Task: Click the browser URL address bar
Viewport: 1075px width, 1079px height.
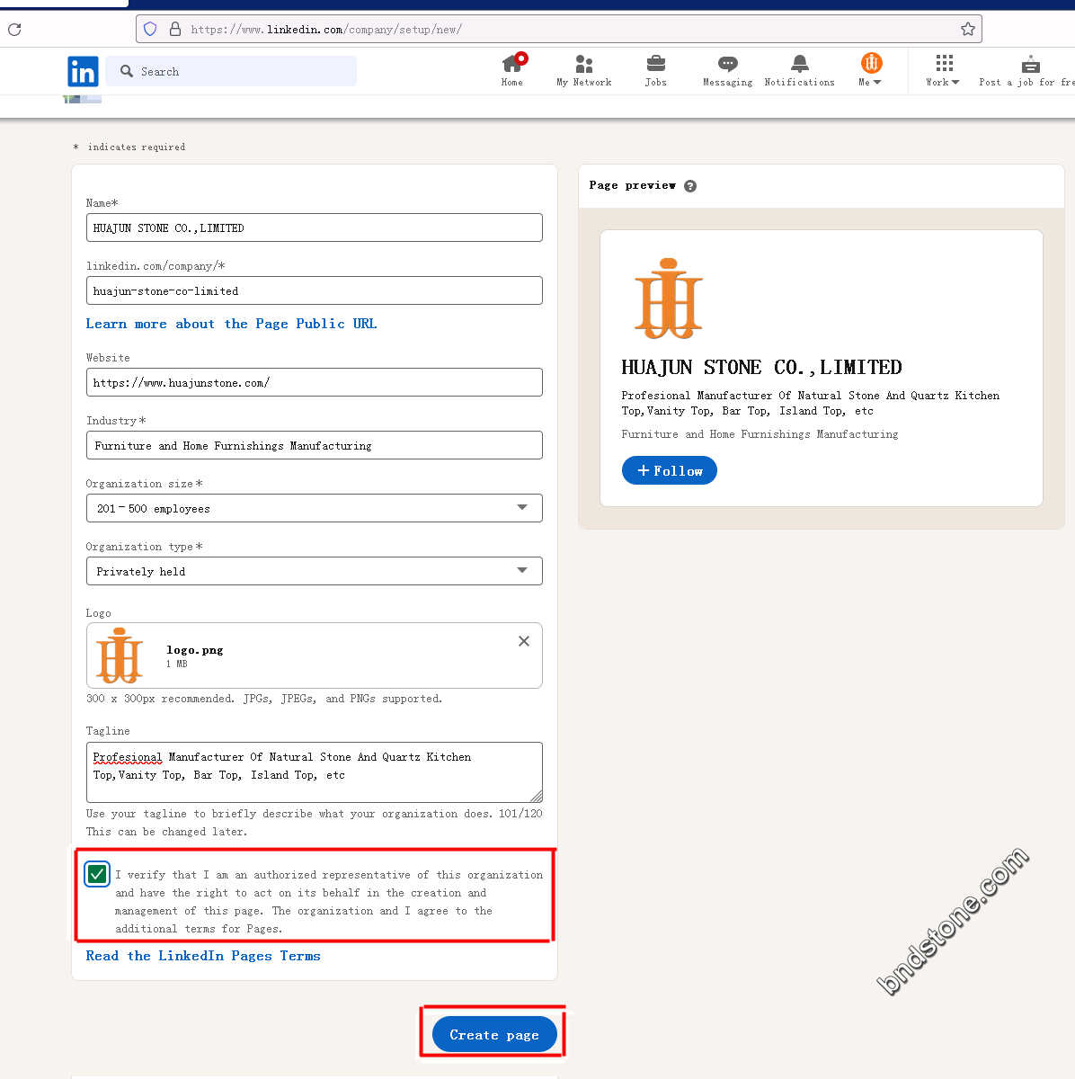Action: 559,29
